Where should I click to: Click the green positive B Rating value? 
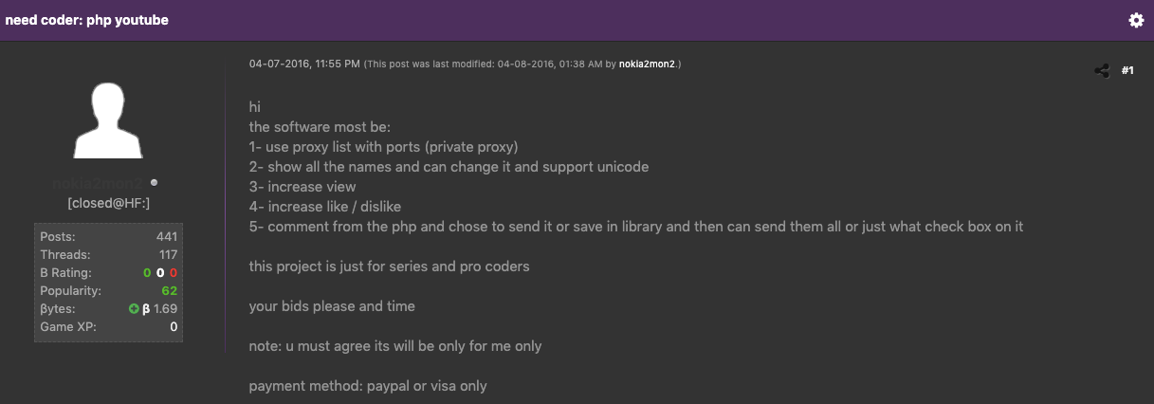pyautogui.click(x=147, y=272)
